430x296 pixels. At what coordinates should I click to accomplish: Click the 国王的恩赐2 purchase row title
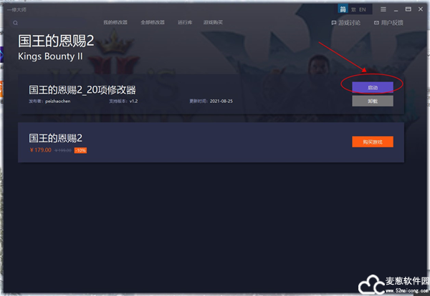(x=55, y=138)
